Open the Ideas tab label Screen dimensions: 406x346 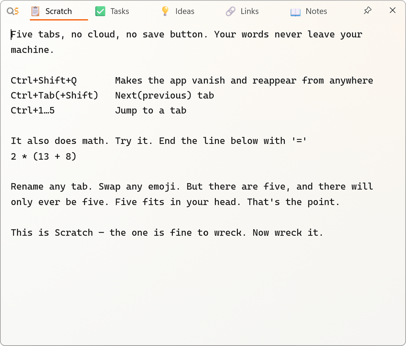185,11
